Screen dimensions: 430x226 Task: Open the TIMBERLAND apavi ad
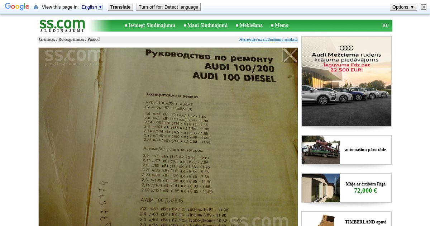pos(365,222)
